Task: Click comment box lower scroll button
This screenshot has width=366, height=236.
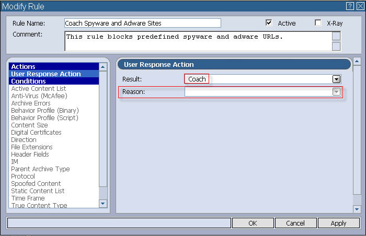Action: [x=336, y=46]
